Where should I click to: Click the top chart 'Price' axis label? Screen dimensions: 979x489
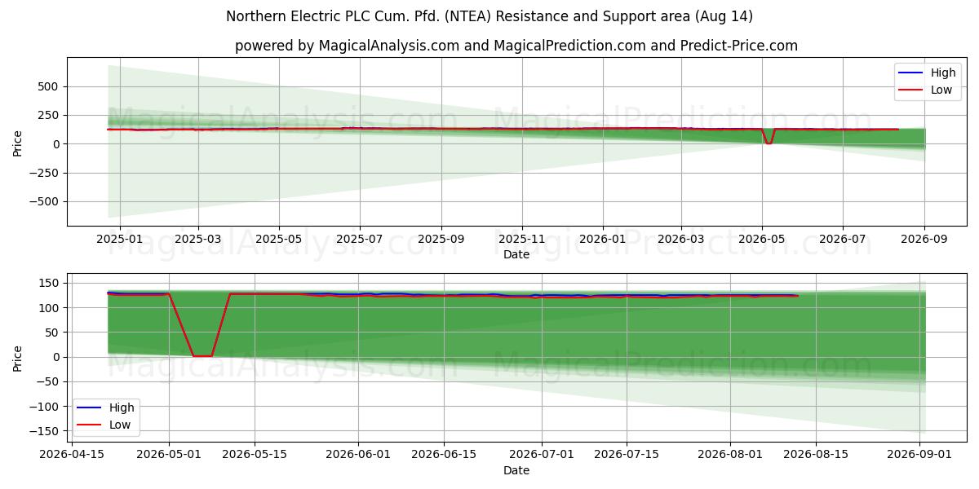point(18,143)
